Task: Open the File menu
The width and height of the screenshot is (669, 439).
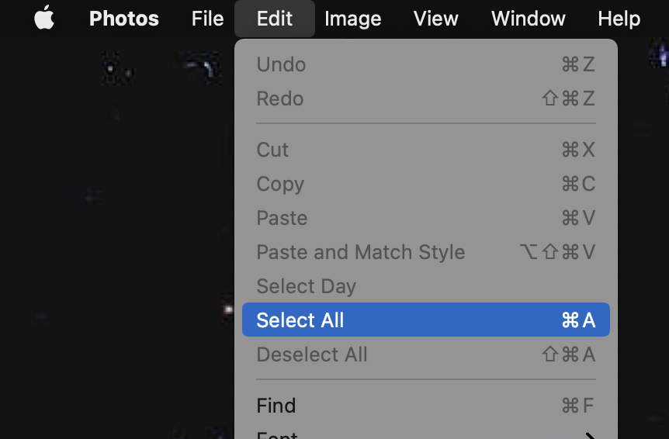Action: point(207,19)
